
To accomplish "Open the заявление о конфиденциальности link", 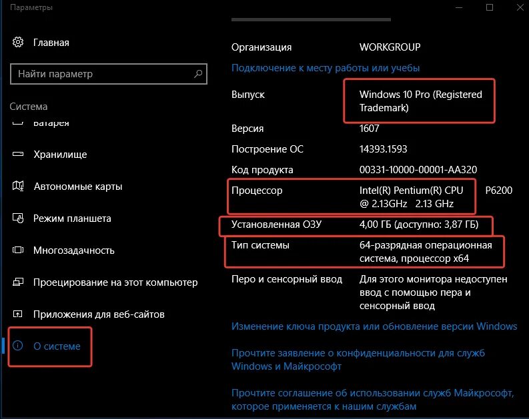I will 358,360.
